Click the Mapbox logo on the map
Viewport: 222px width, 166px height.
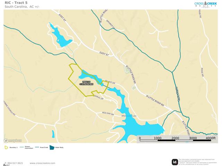pyautogui.click(x=13, y=140)
